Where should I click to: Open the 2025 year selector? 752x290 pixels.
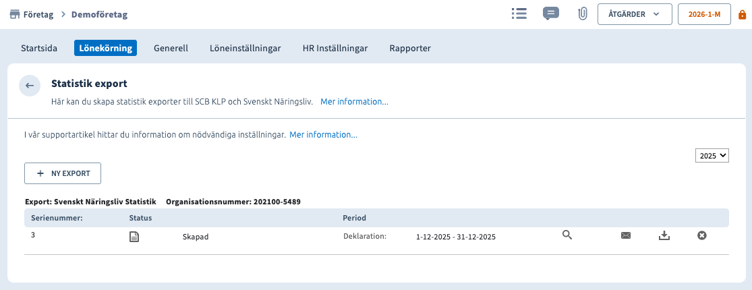pos(712,156)
